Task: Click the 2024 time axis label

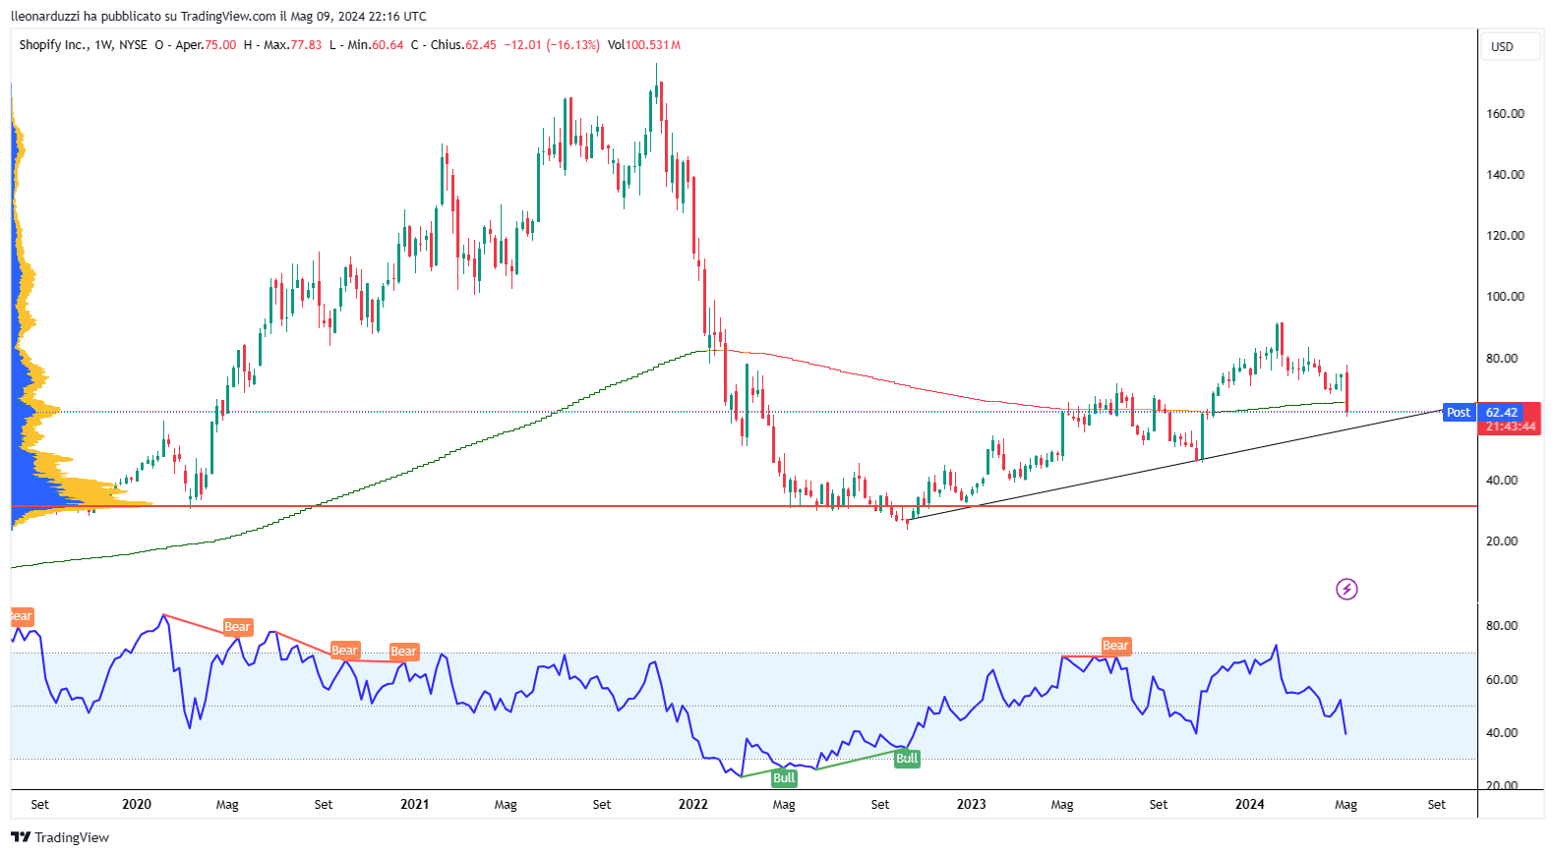Action: coord(1250,804)
